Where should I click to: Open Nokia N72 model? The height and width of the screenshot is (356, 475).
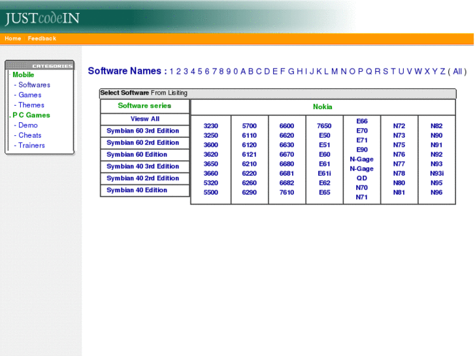pyautogui.click(x=399, y=125)
